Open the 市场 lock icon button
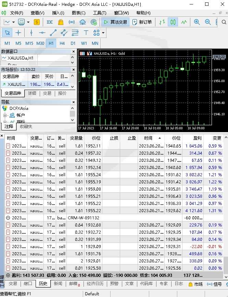Viewport: 228px width, 297px height. [195, 284]
